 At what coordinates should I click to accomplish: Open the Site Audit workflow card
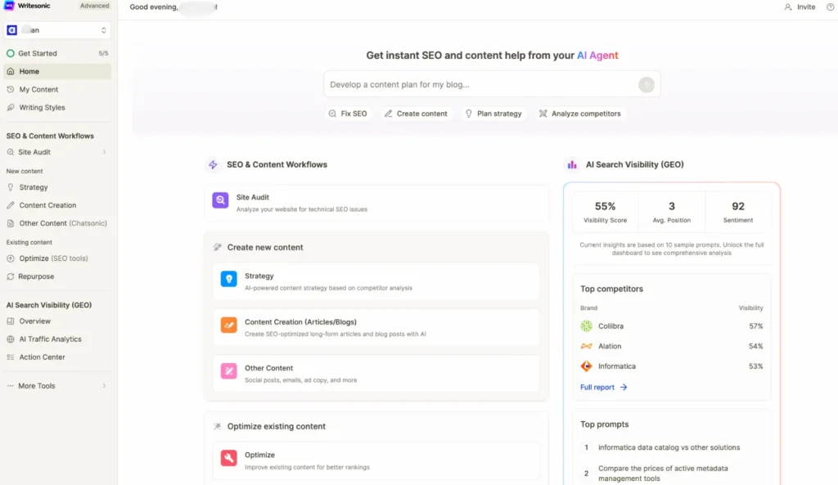tap(376, 203)
